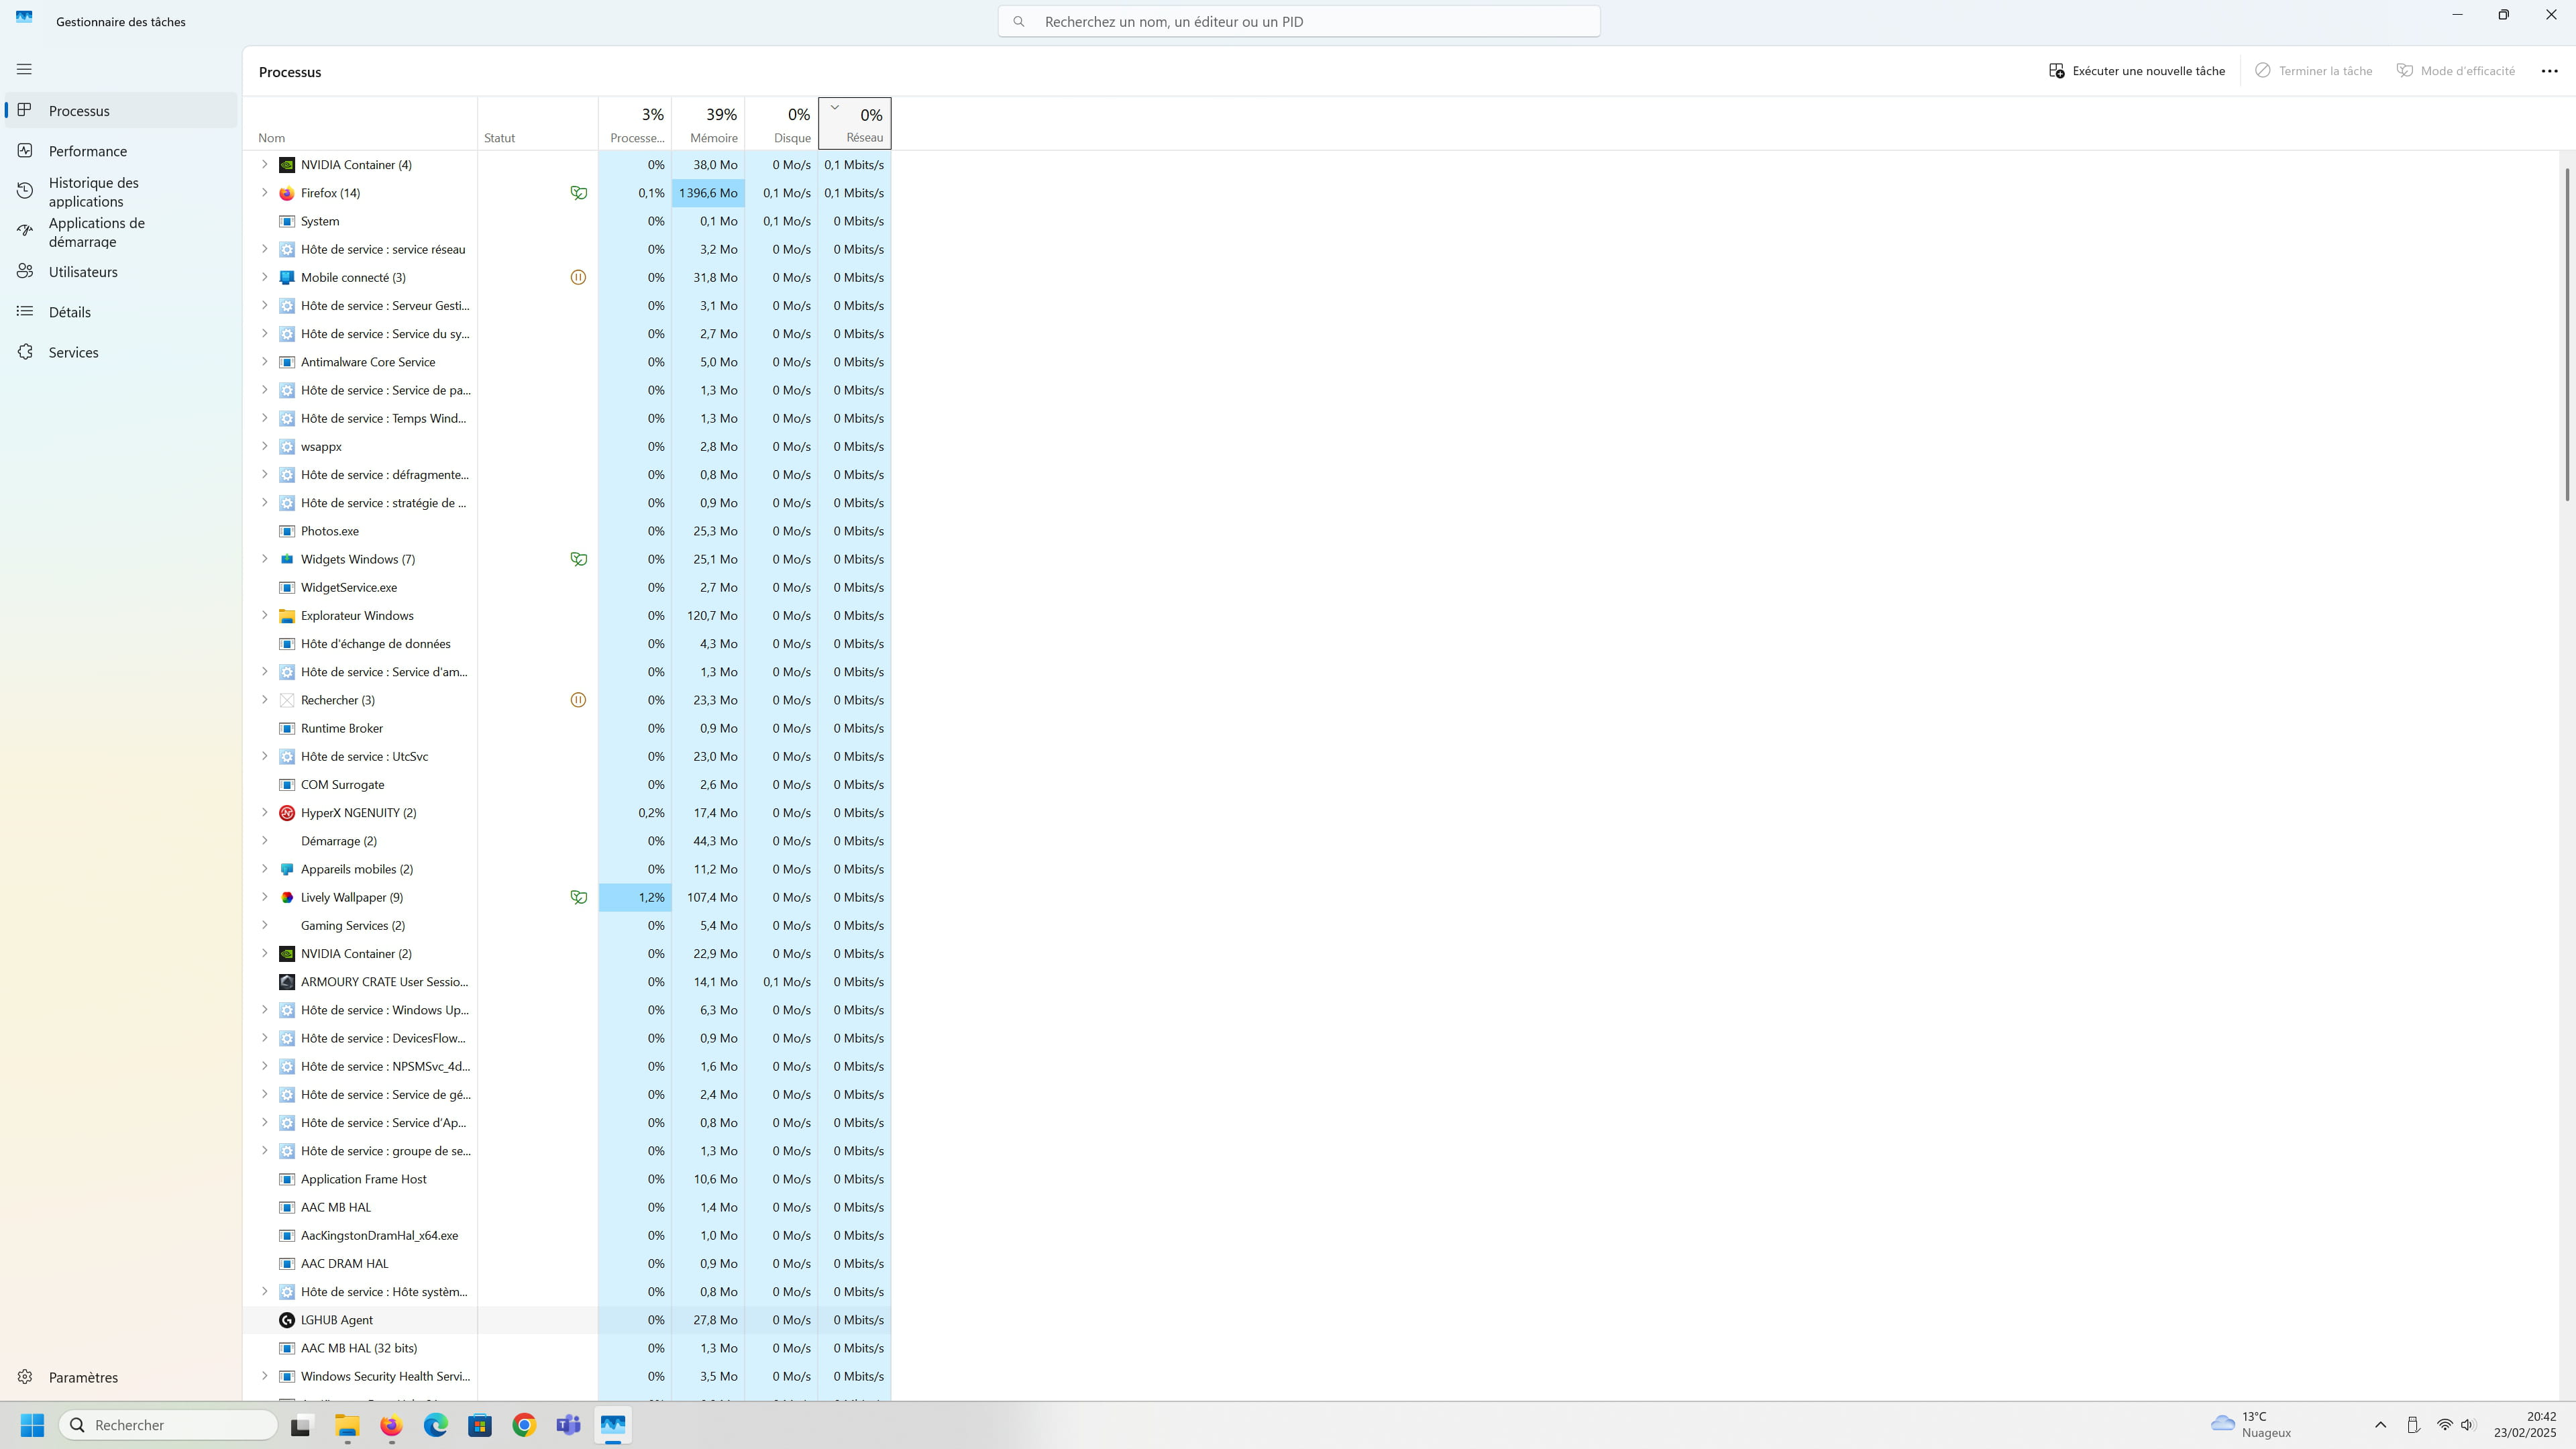Screen dimensions: 2576x1449
Task: Sort by Mémoire column header
Action: point(708,124)
